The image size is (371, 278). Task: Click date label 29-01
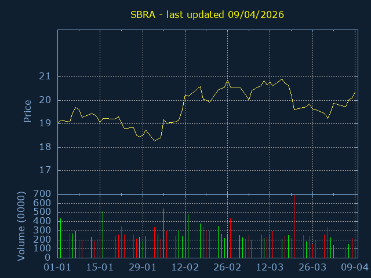click(x=143, y=268)
